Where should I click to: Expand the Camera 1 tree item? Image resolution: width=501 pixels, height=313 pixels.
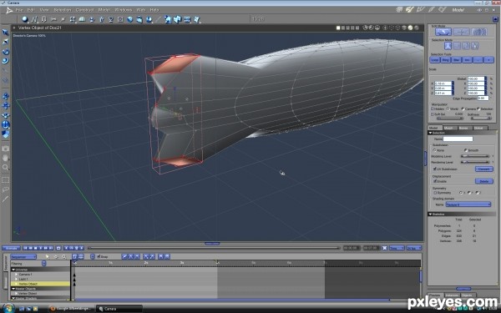point(17,275)
